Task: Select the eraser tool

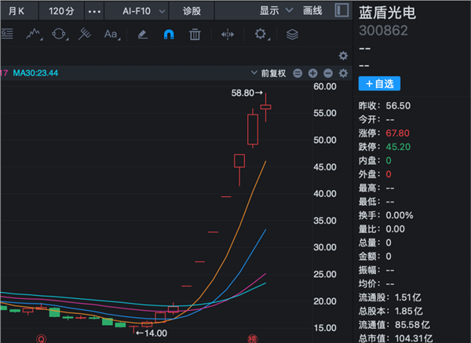Action: pos(143,35)
